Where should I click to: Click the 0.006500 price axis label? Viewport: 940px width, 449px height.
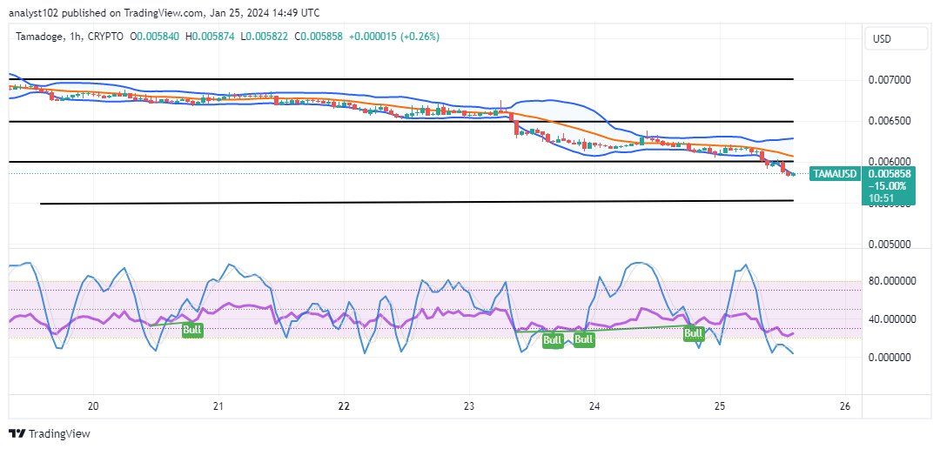(890, 121)
